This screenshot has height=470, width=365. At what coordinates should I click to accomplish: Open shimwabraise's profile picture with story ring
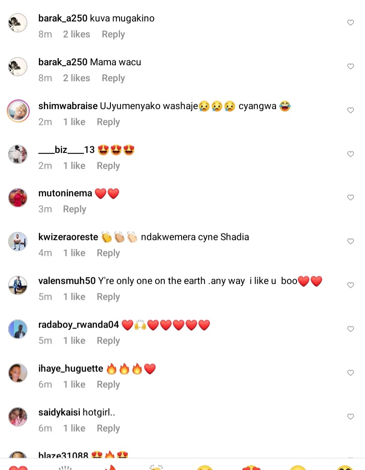point(18,111)
